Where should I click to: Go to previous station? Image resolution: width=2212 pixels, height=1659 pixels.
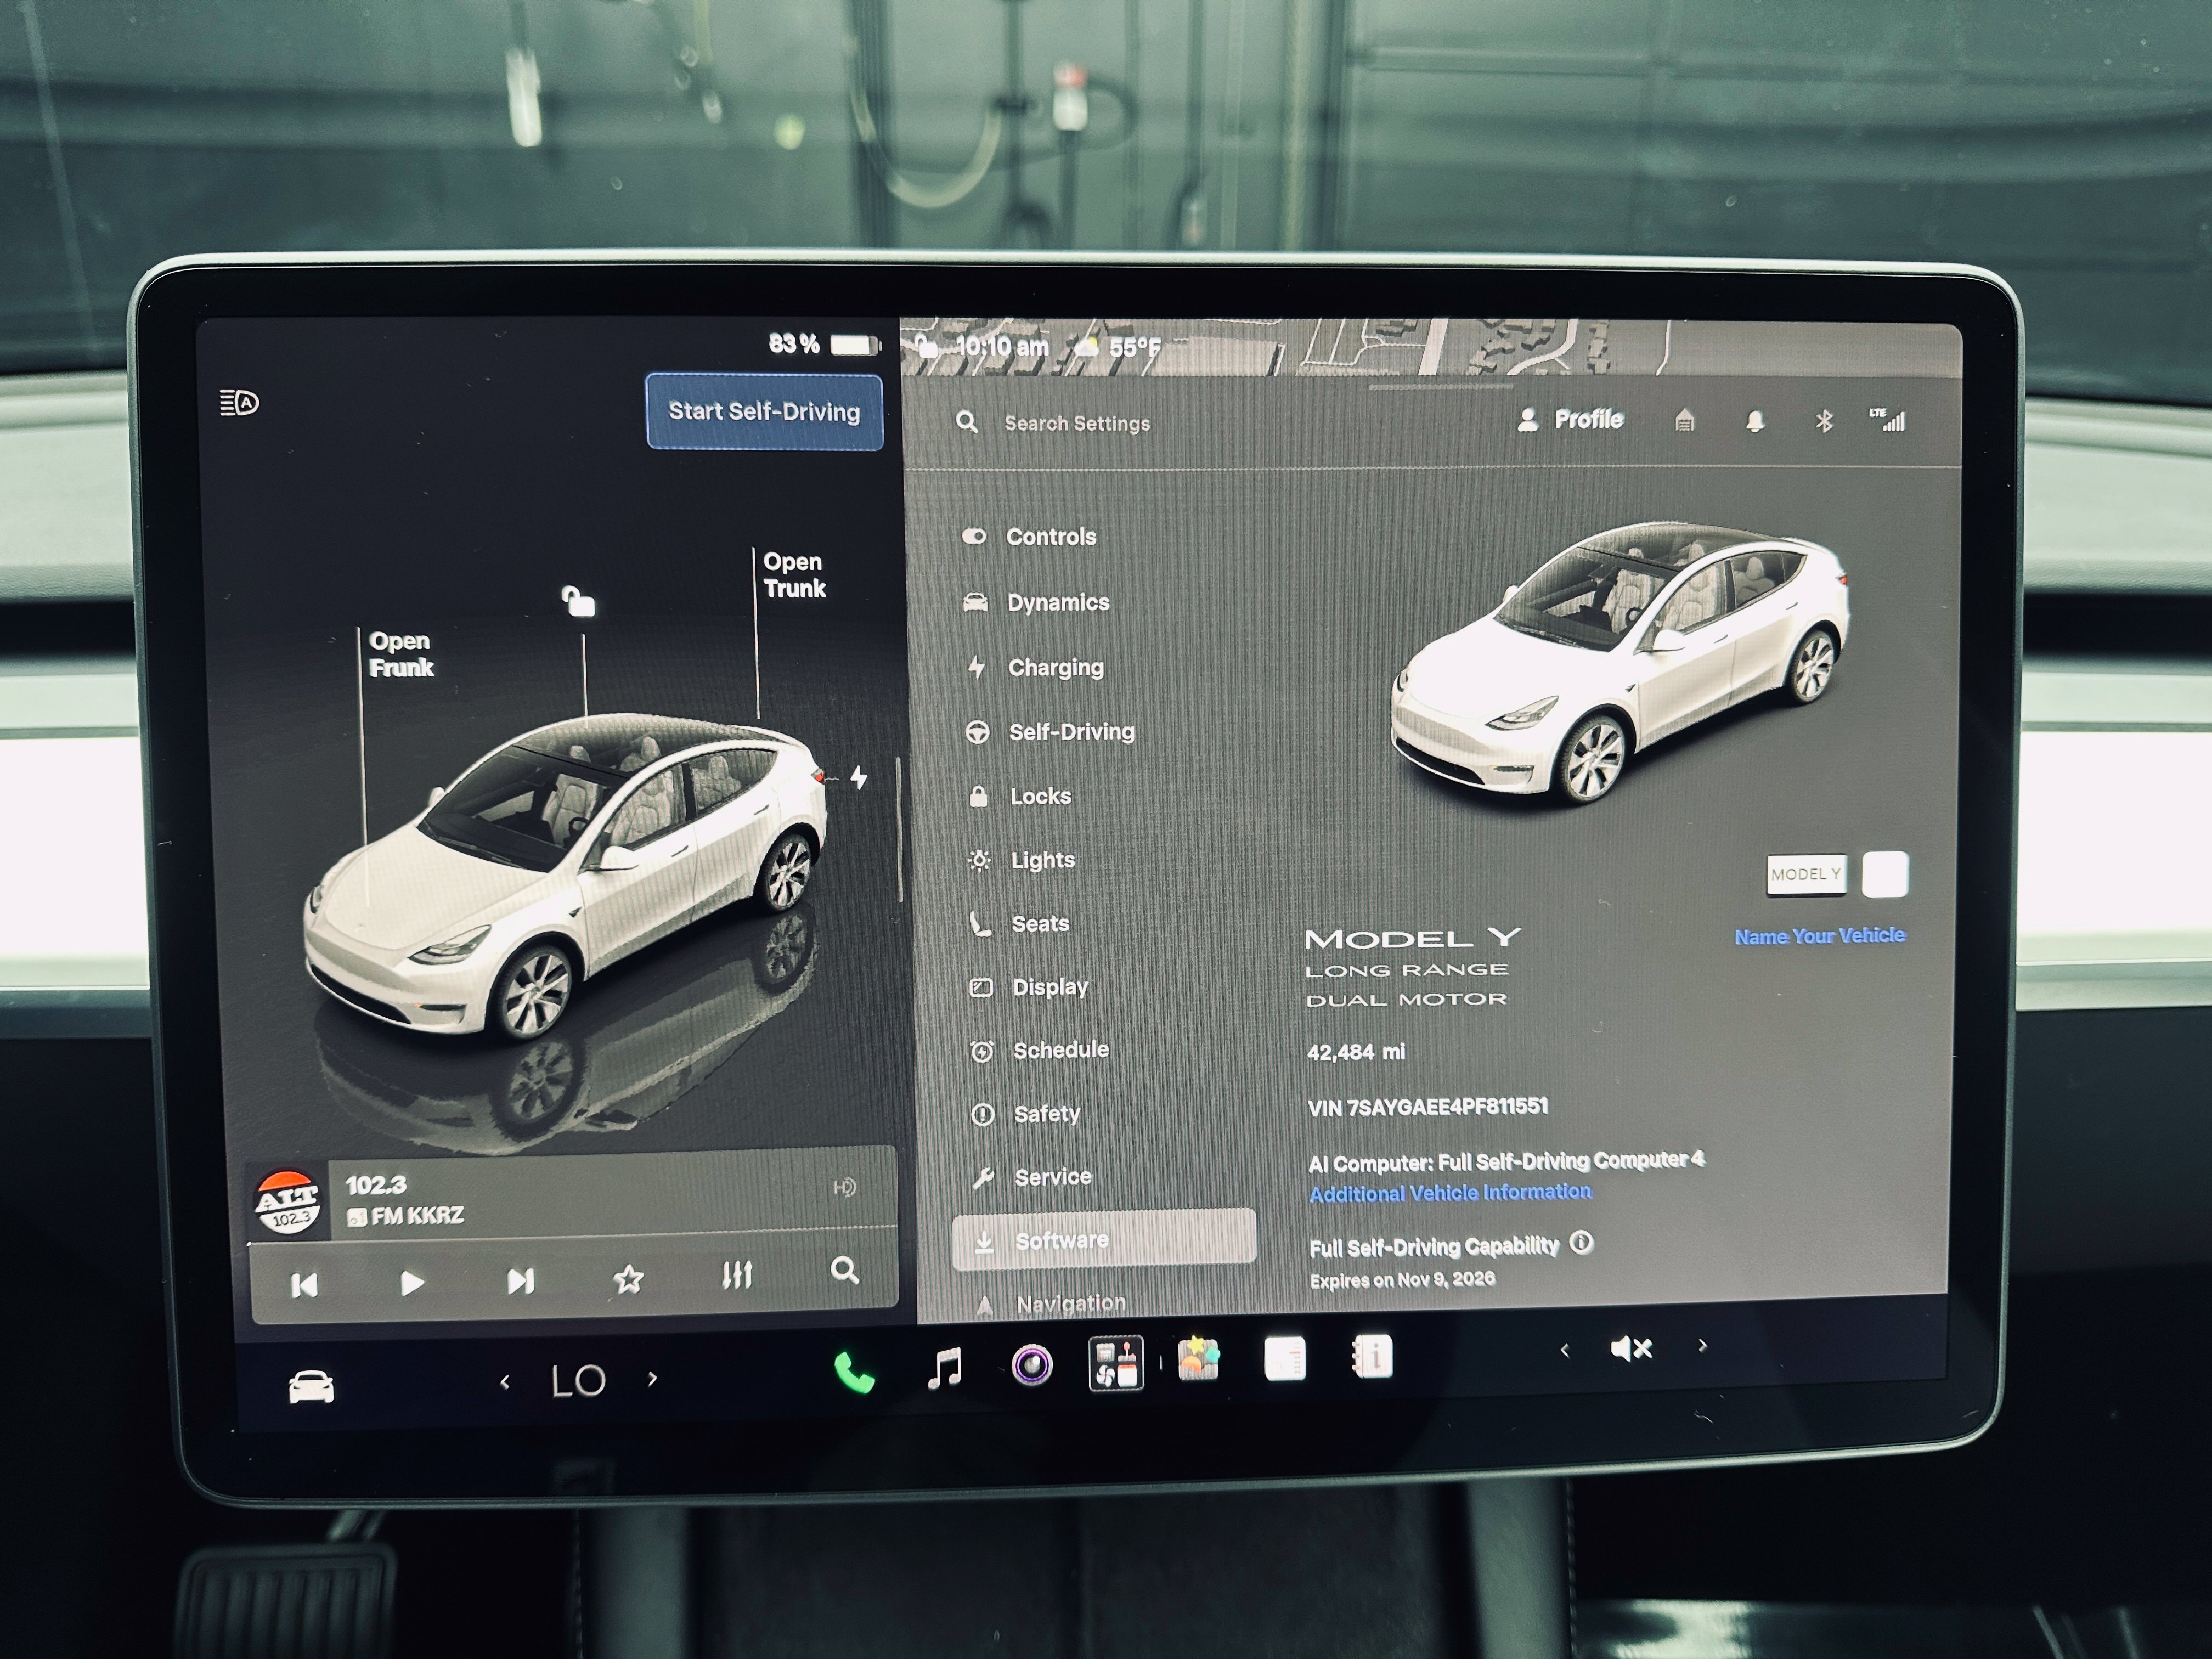click(x=304, y=1285)
